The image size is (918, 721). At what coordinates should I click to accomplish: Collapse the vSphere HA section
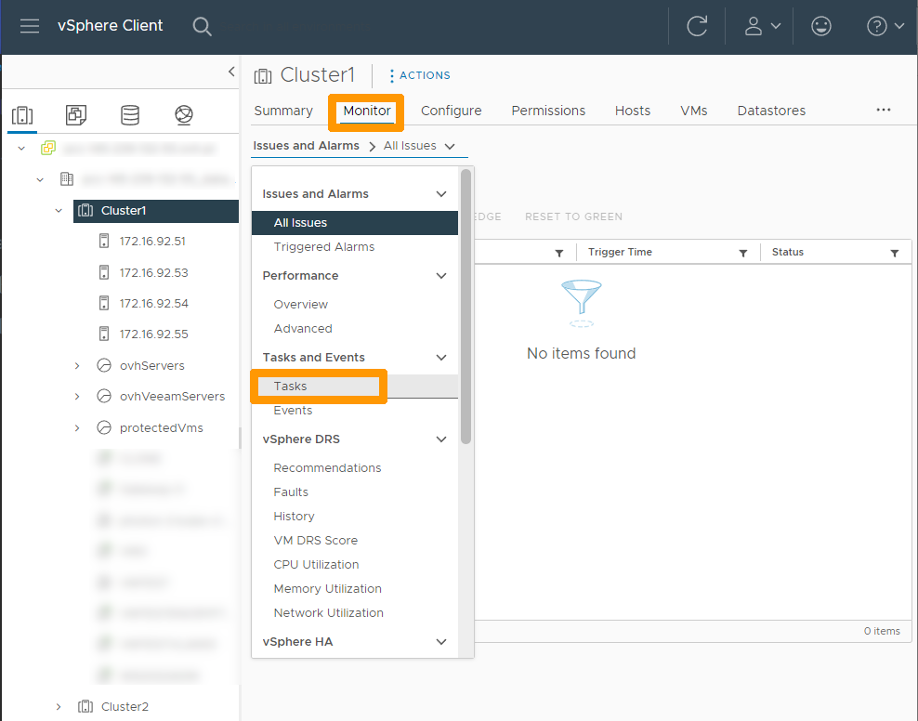pyautogui.click(x=441, y=642)
